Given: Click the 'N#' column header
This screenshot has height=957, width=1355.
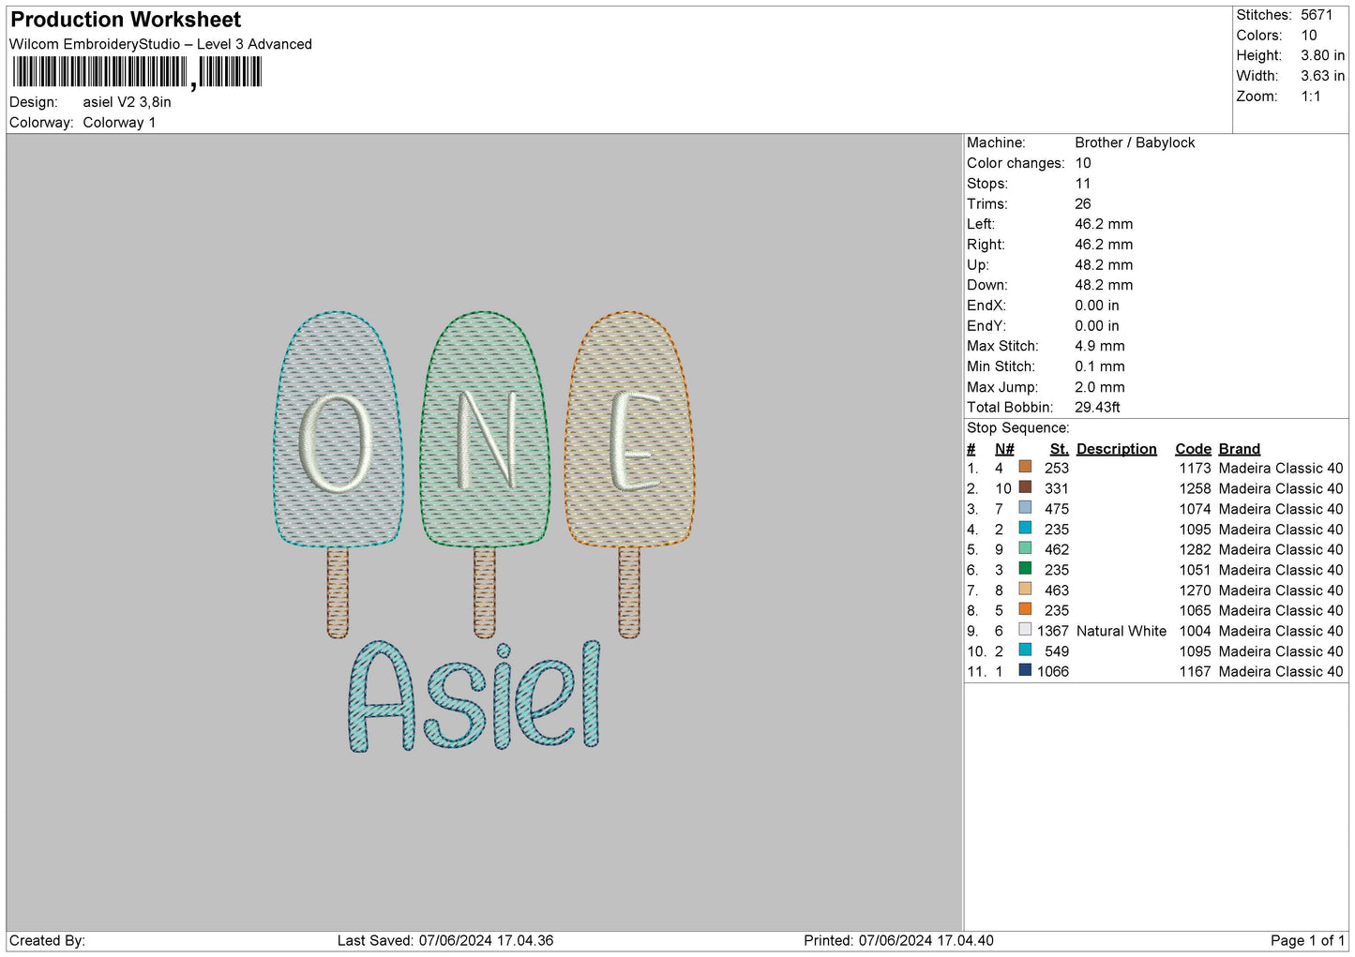Looking at the screenshot, I should click(x=1004, y=449).
